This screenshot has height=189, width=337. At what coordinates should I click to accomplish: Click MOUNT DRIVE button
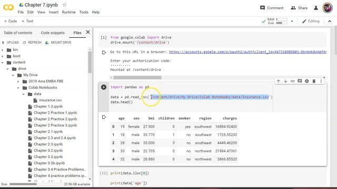[x=58, y=43]
